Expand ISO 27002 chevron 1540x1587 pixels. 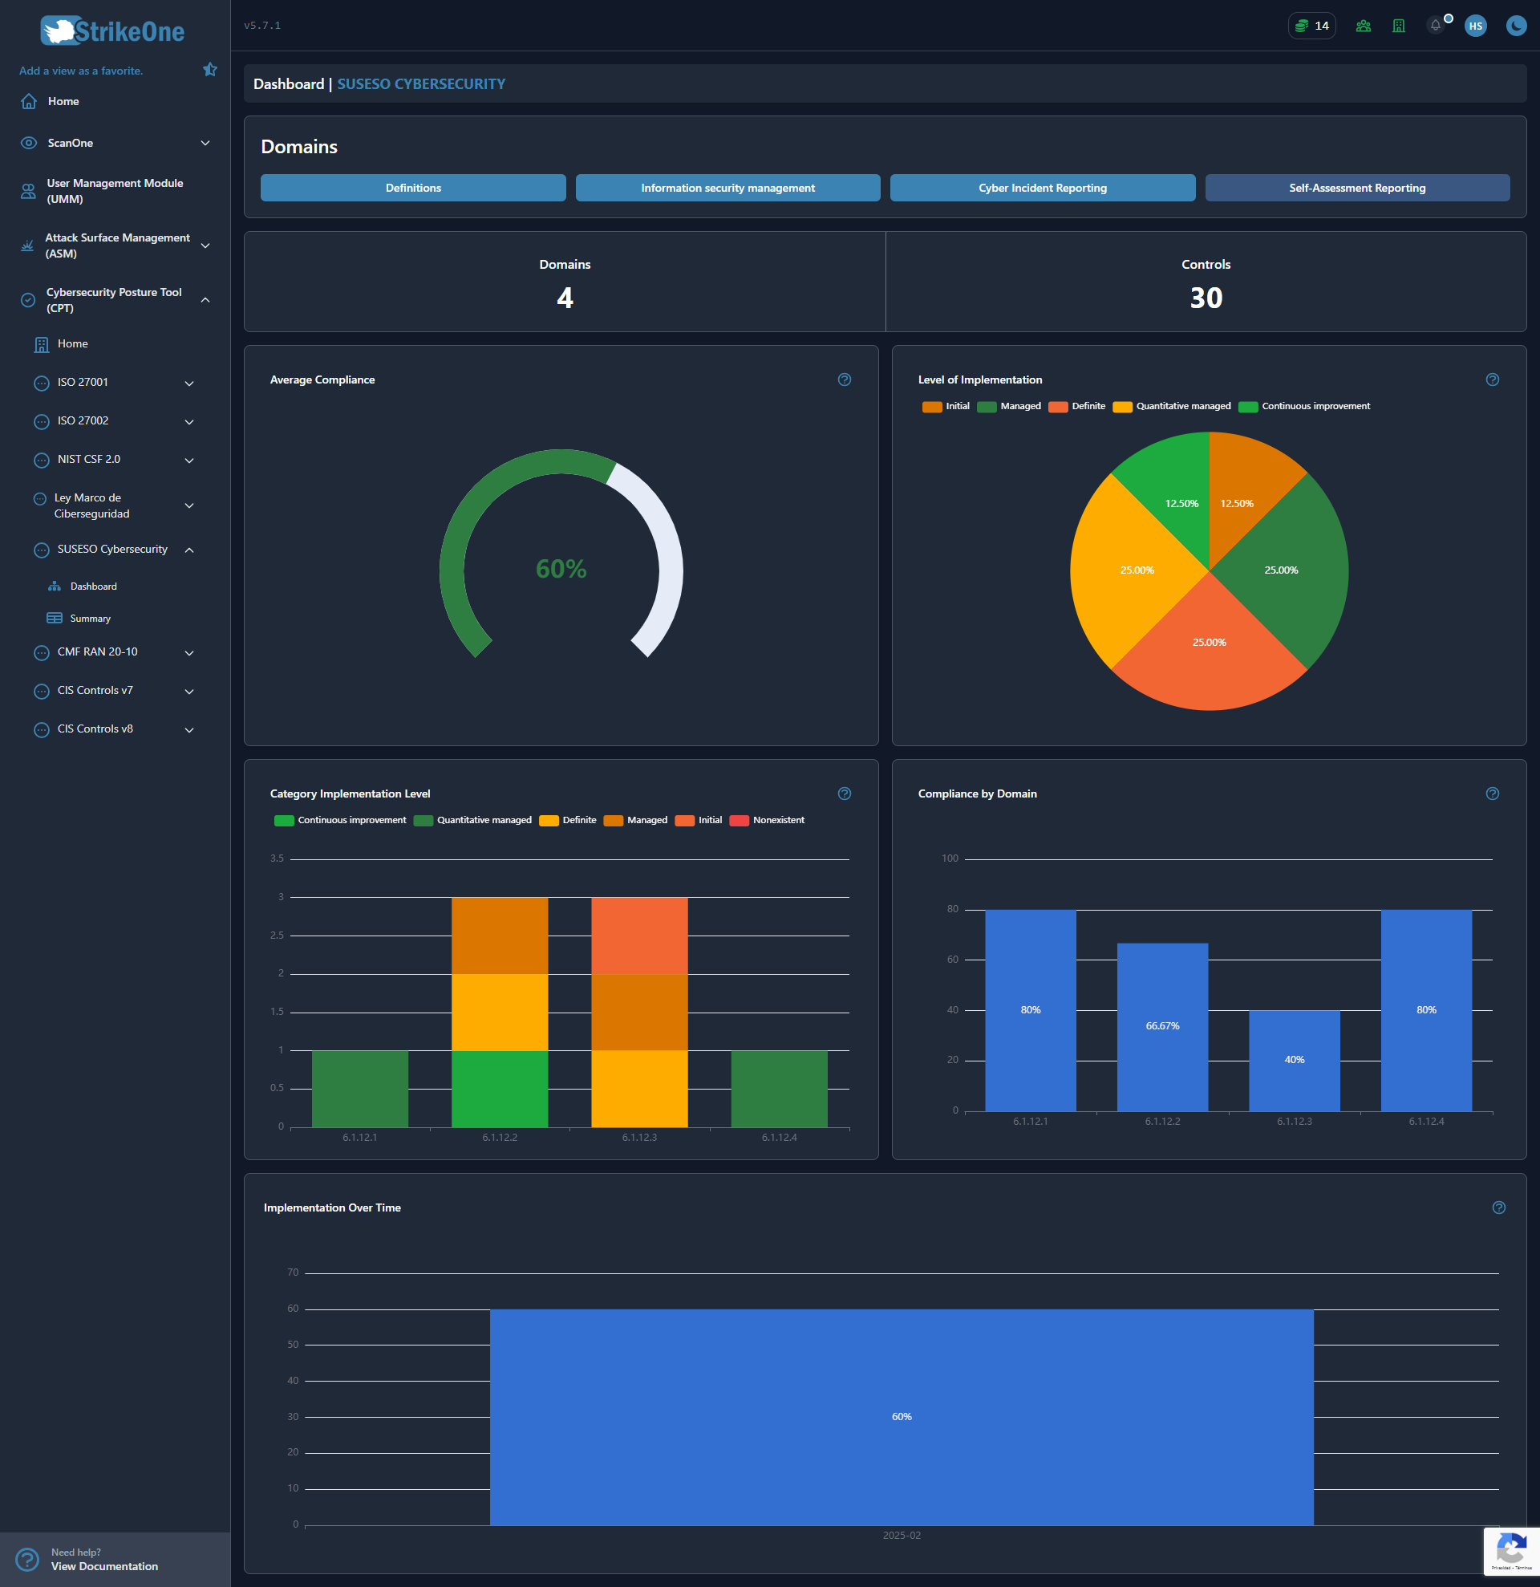(x=188, y=422)
